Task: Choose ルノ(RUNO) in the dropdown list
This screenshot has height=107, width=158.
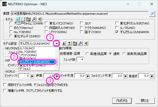Action: click(37, 48)
